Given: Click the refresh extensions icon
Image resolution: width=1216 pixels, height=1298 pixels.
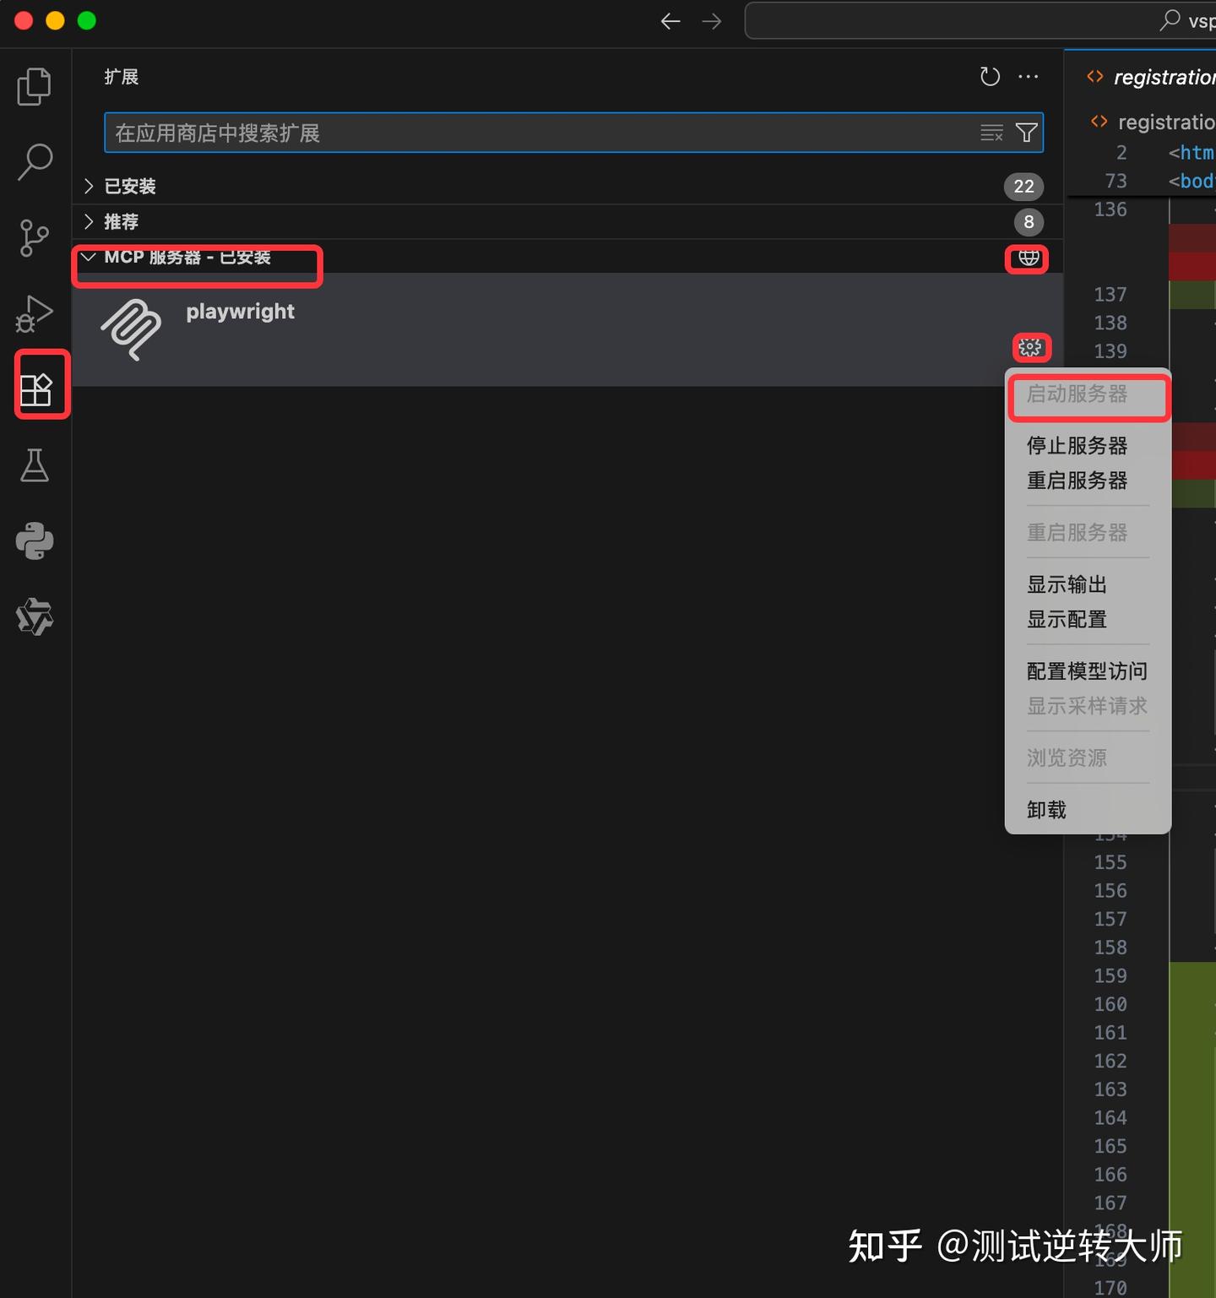Looking at the screenshot, I should (x=990, y=76).
